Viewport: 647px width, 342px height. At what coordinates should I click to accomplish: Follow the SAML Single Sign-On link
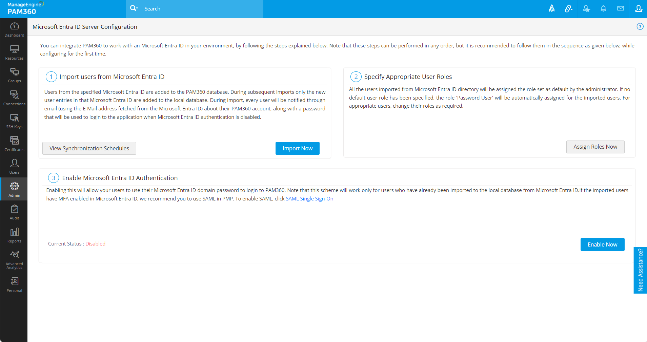(309, 199)
